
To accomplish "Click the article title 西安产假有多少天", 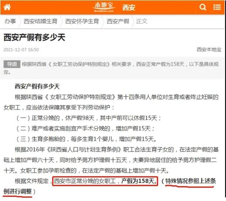I will (34, 37).
